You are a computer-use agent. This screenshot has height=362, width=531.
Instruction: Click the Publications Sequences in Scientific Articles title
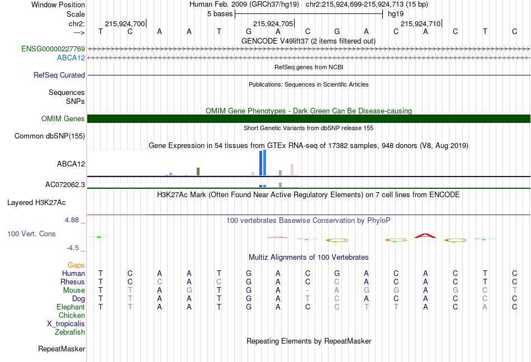click(x=309, y=84)
